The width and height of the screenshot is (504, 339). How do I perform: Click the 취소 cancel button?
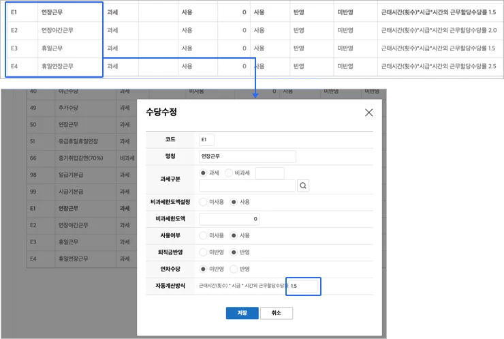click(x=276, y=313)
